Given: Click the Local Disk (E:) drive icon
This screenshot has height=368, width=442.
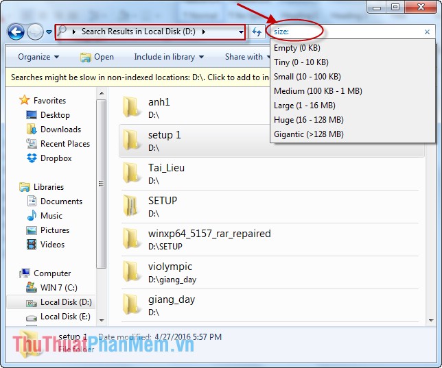Looking at the screenshot, I should pos(32,317).
